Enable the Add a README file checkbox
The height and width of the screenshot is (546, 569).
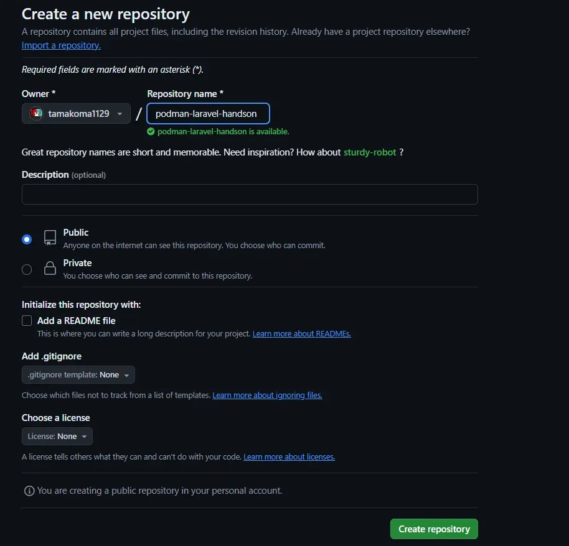[27, 321]
